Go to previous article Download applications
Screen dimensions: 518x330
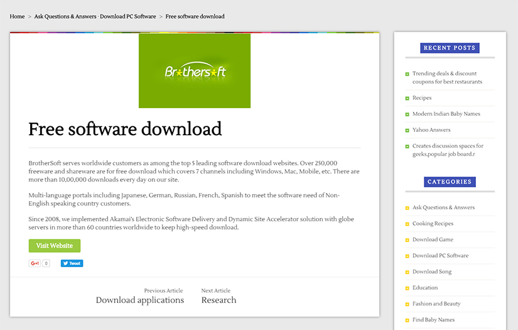(140, 300)
